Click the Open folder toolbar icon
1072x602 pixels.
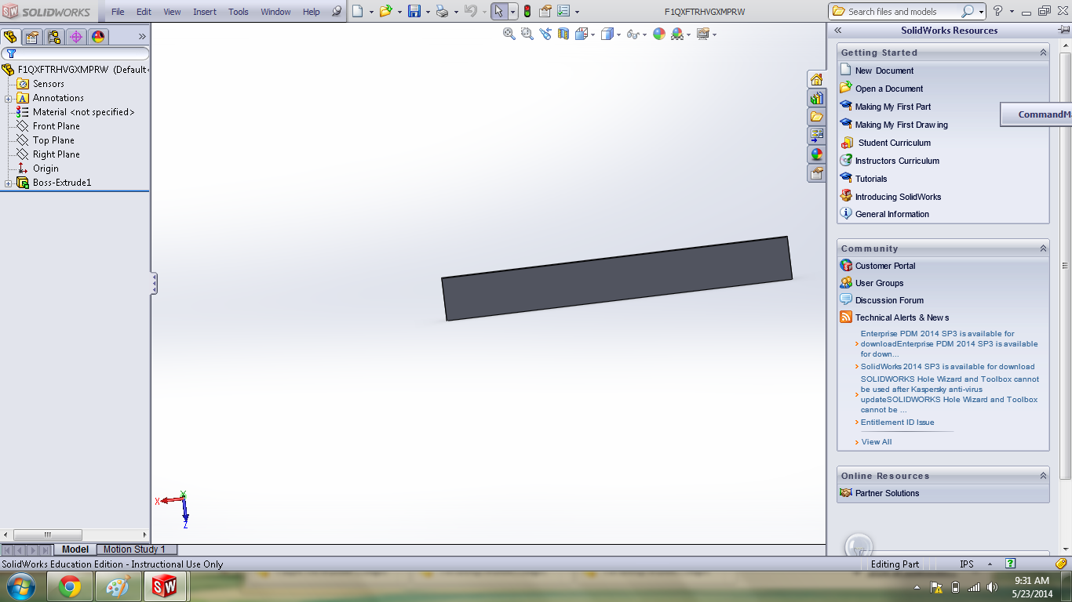click(385, 11)
